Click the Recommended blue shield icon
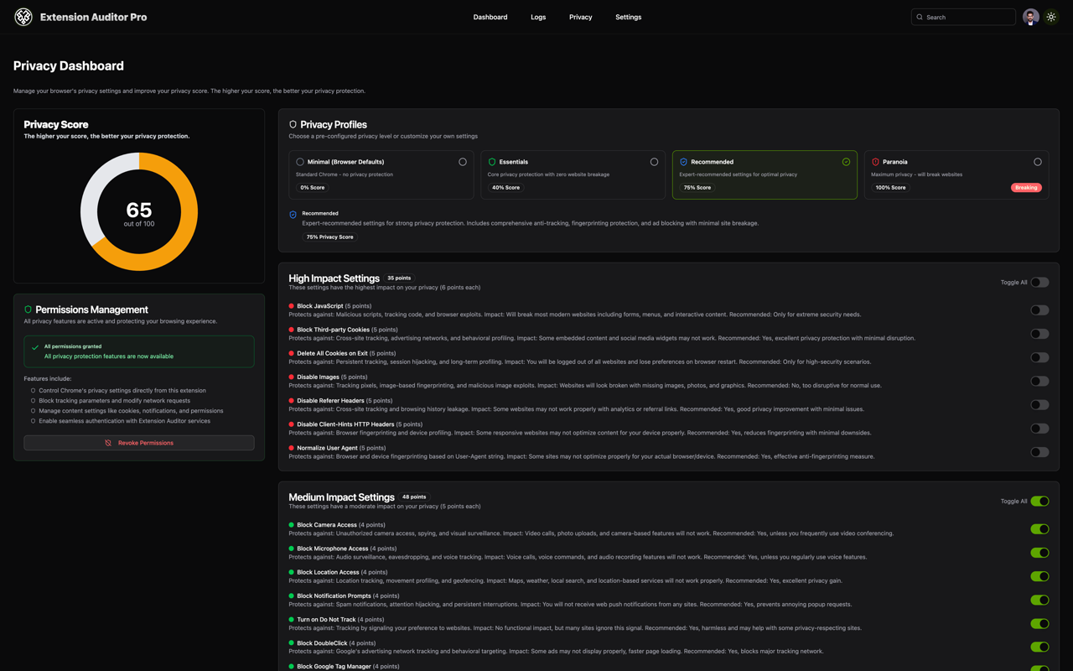1073x671 pixels. pos(683,162)
